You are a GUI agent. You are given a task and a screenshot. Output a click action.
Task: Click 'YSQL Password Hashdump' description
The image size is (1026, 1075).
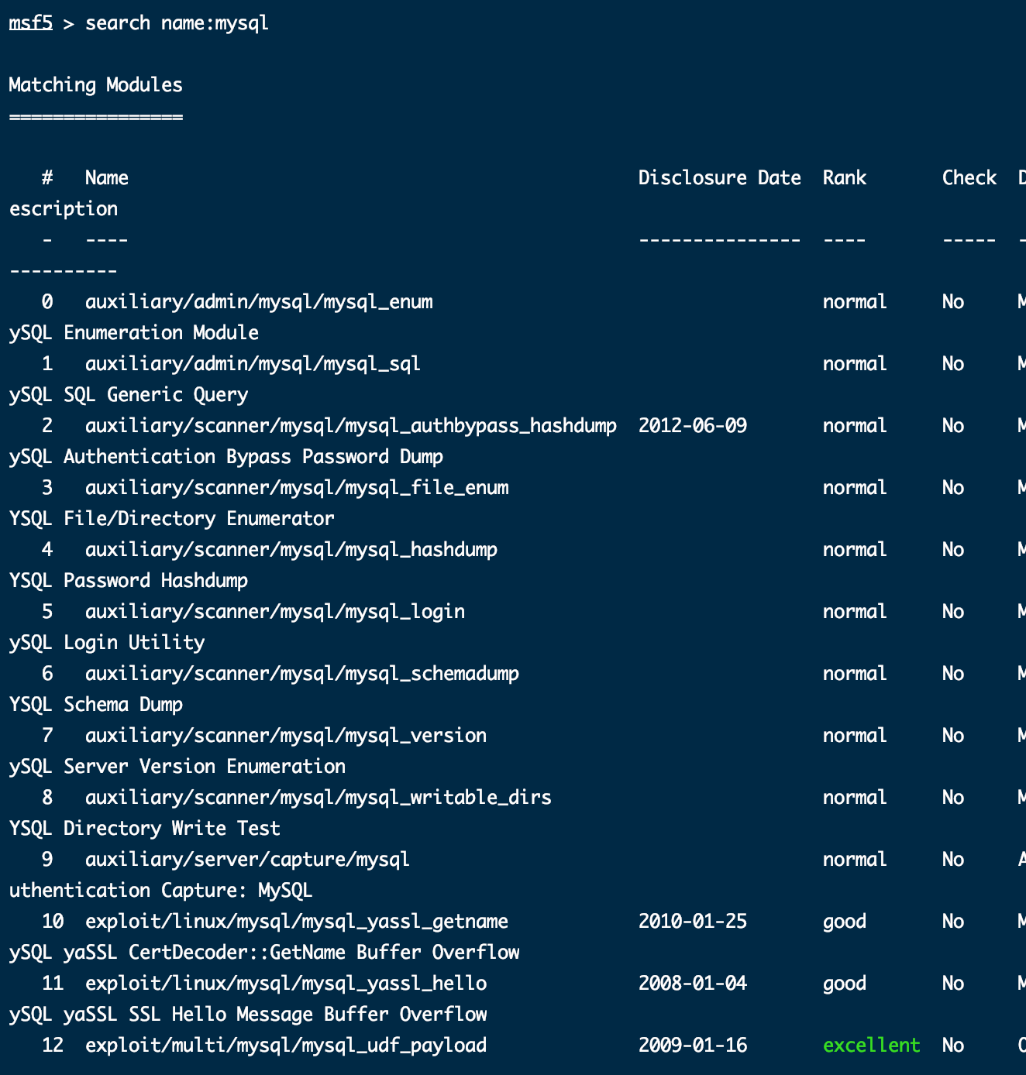click(129, 581)
